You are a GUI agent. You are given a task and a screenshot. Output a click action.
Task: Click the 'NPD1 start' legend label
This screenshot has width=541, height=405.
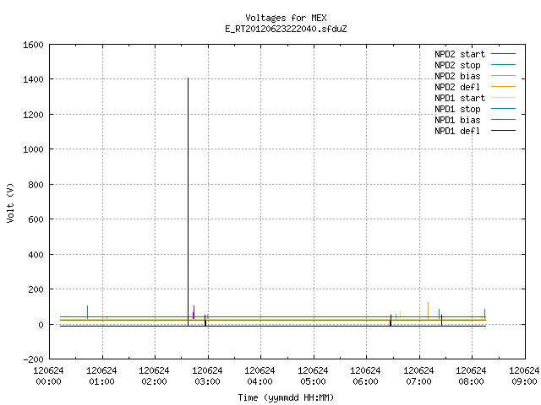coord(460,98)
